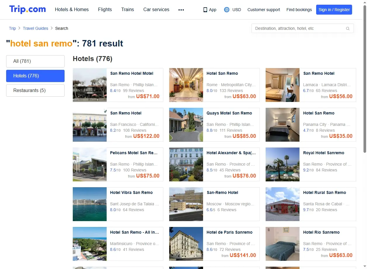Click title San-Remo Hotel
The width and height of the screenshot is (367, 269).
pos(222,193)
